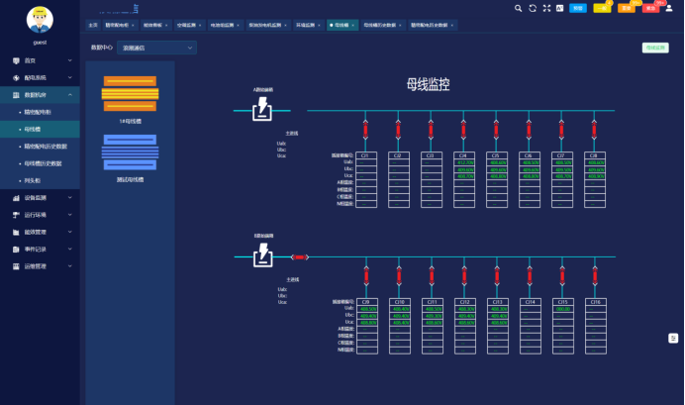
Task: Click the red breaker above CJ8
Action: [594, 130]
